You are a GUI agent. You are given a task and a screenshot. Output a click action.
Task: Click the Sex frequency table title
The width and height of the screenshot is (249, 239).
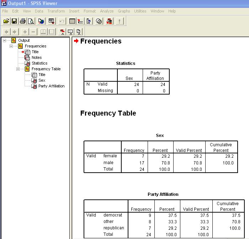tap(160, 136)
